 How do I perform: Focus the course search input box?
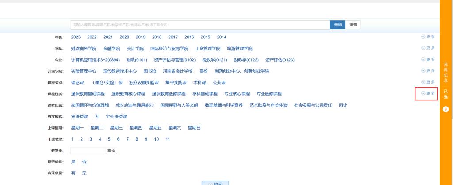click(200, 25)
